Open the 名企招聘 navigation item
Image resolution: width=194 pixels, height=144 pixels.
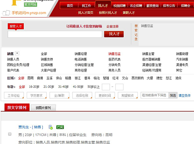[x=136, y=6]
